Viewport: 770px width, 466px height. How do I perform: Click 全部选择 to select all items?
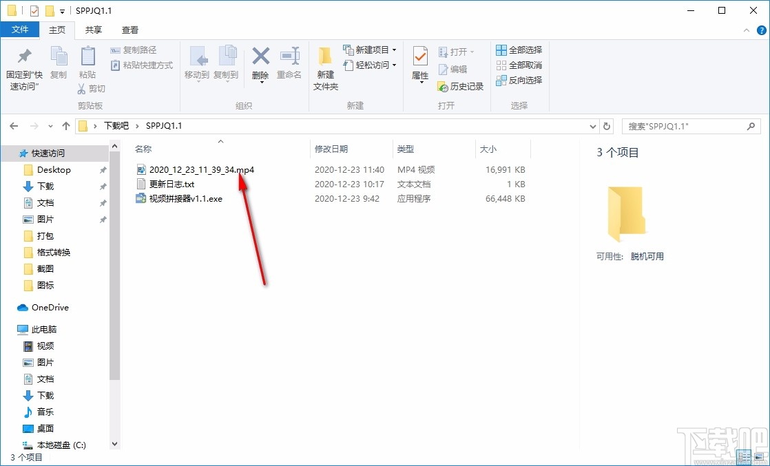click(518, 50)
